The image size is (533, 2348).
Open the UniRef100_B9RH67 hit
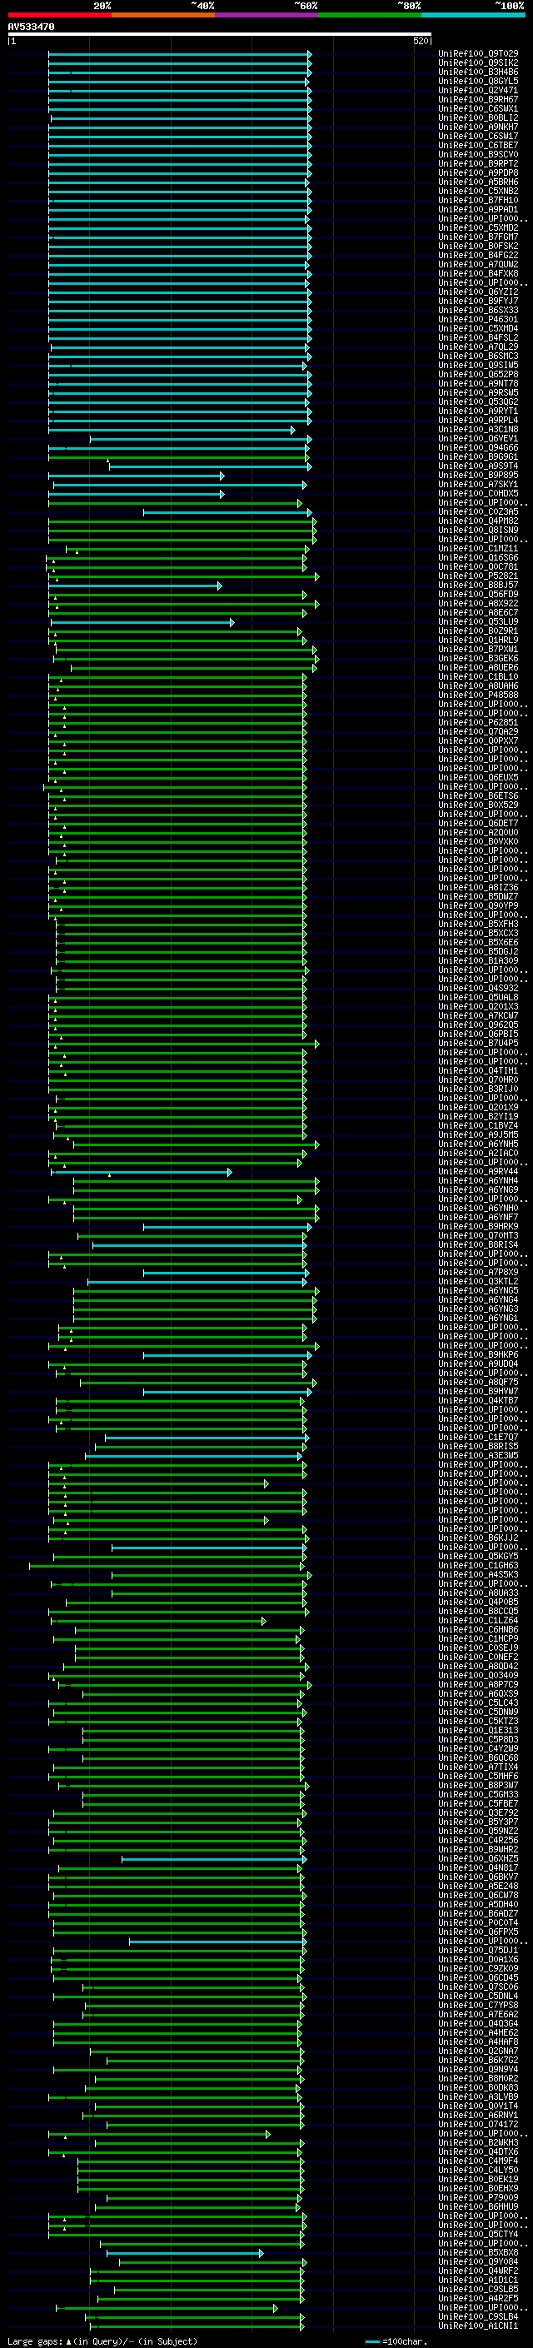[x=478, y=99]
